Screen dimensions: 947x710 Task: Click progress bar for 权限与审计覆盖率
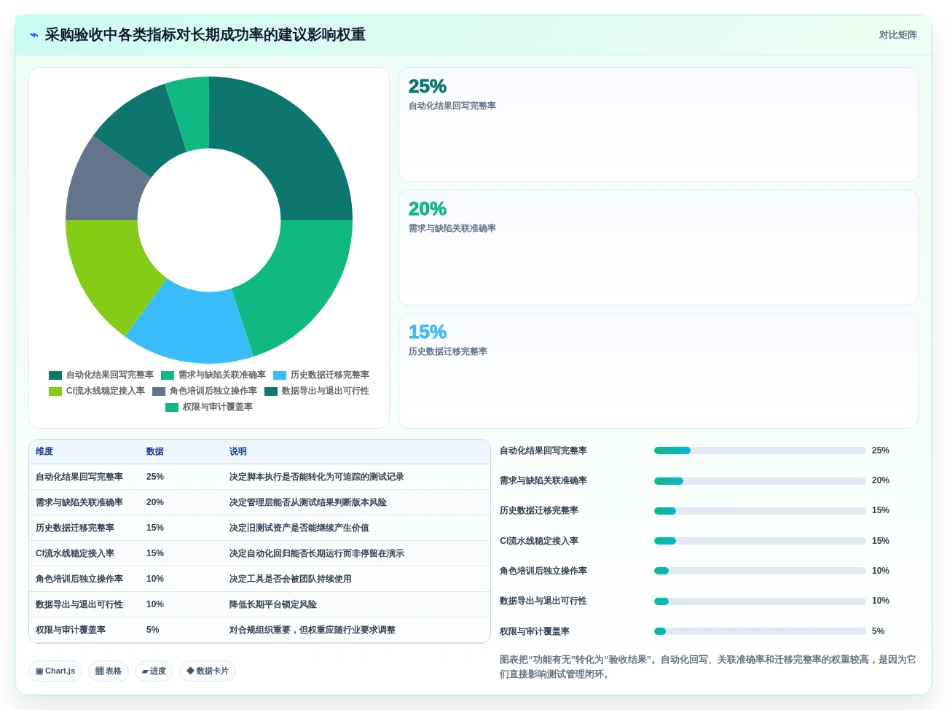760,631
